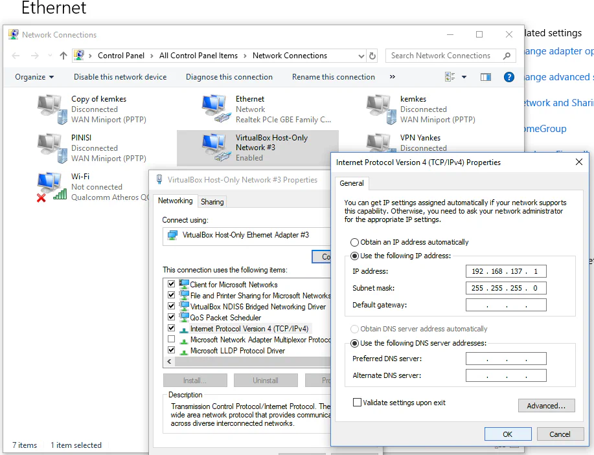The image size is (594, 455).
Task: Open the Copy of kemkes connection icon
Action: 52,109
